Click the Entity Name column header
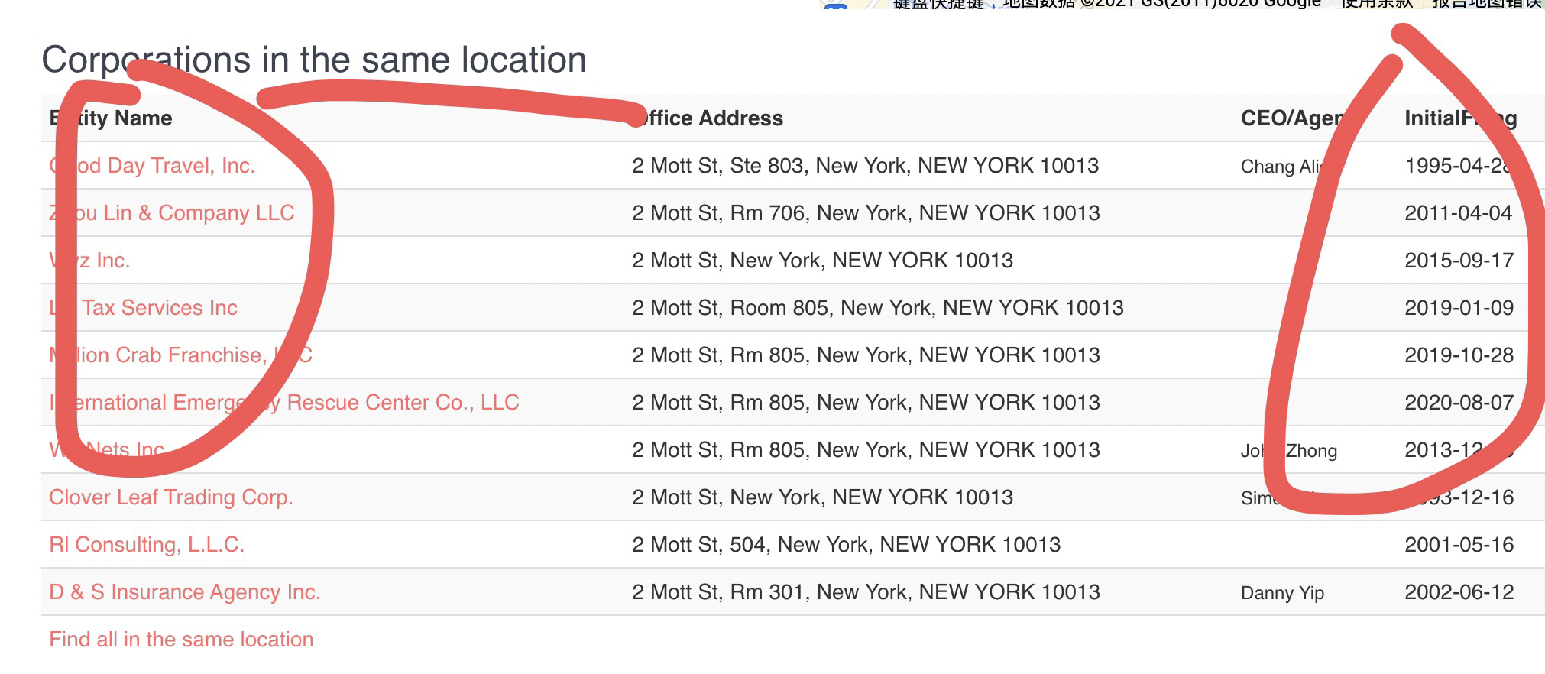The width and height of the screenshot is (1545, 674). tap(111, 118)
